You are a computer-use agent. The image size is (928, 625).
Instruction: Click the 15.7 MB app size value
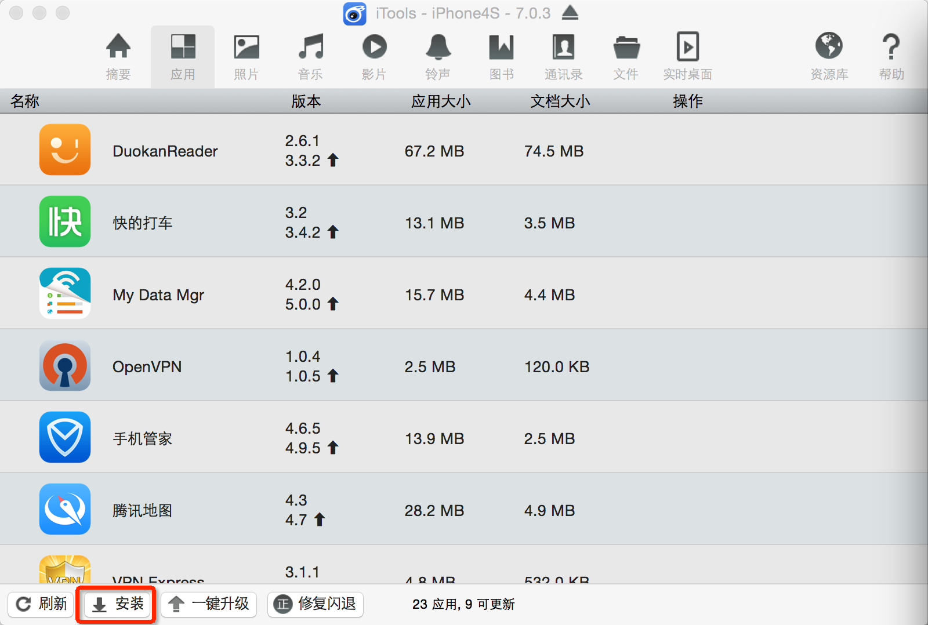pos(434,295)
